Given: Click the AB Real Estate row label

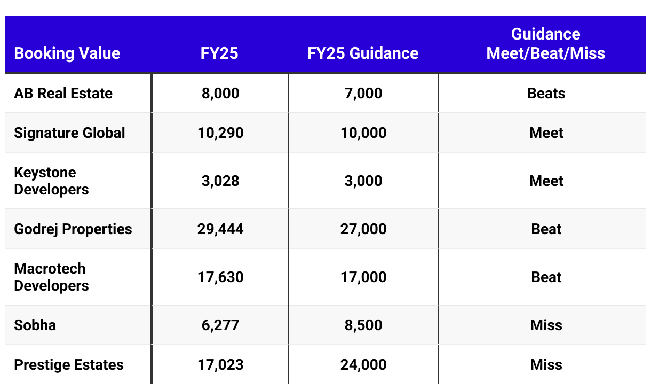Looking at the screenshot, I should [x=63, y=94].
